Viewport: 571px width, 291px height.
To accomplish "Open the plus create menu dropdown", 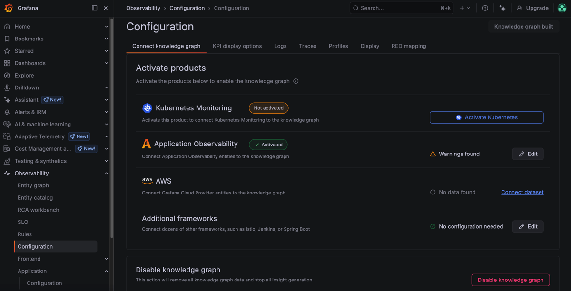I will (465, 8).
